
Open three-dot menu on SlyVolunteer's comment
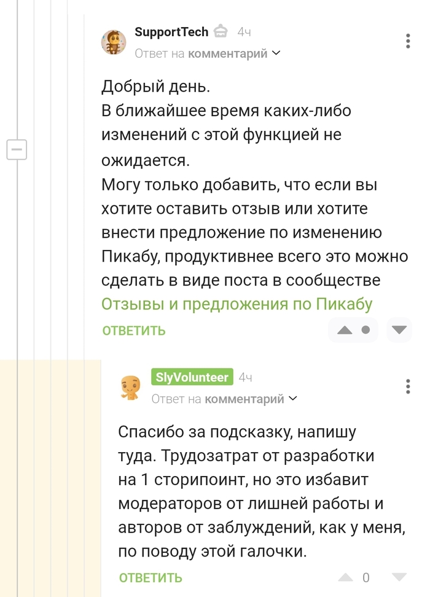tap(408, 386)
